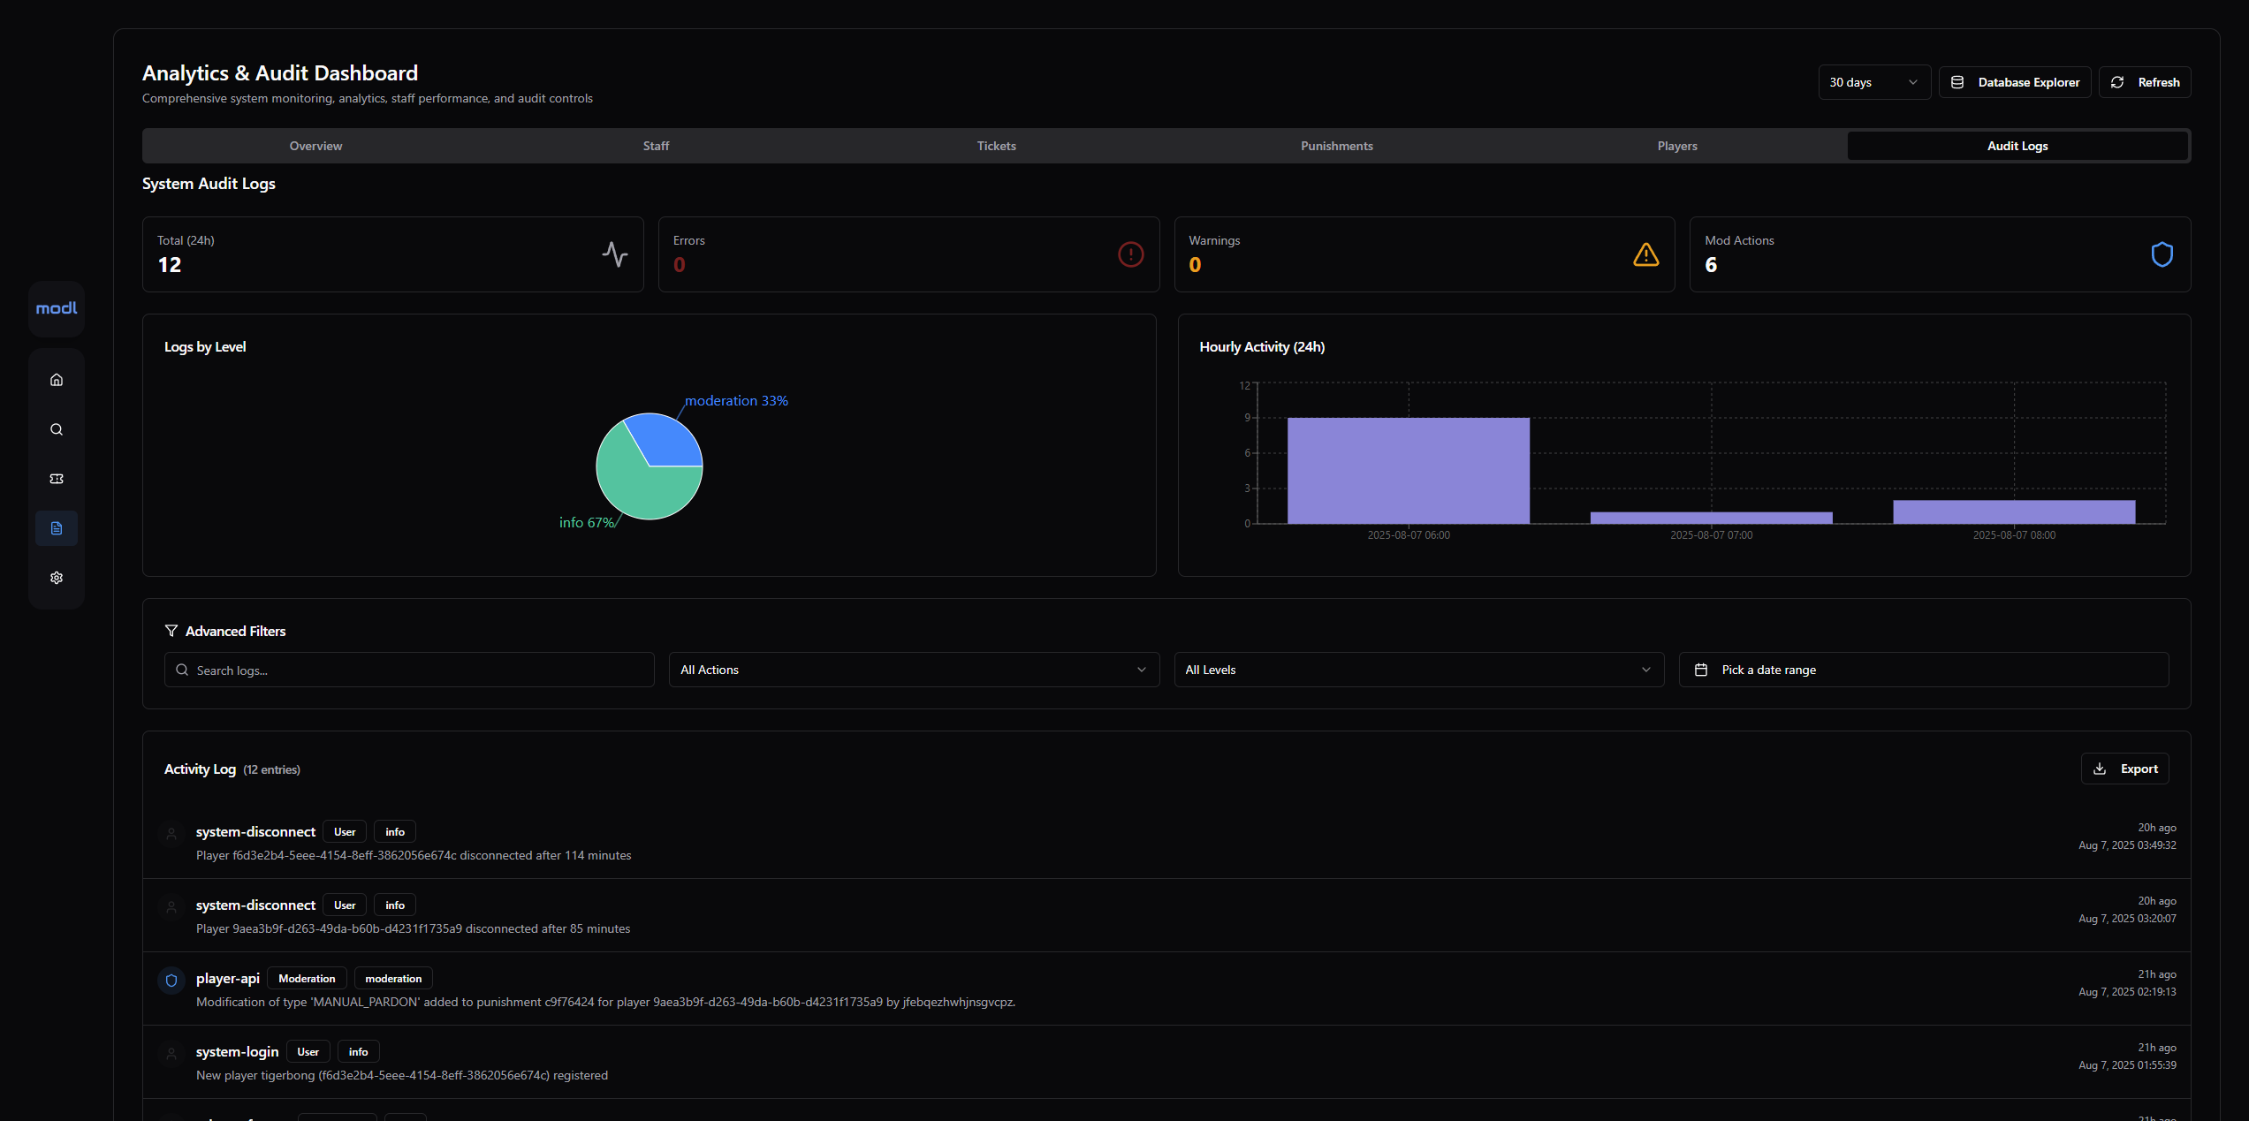Click the '(12 entries)' count label
Image resolution: width=2249 pixels, height=1121 pixels.
coord(272,769)
